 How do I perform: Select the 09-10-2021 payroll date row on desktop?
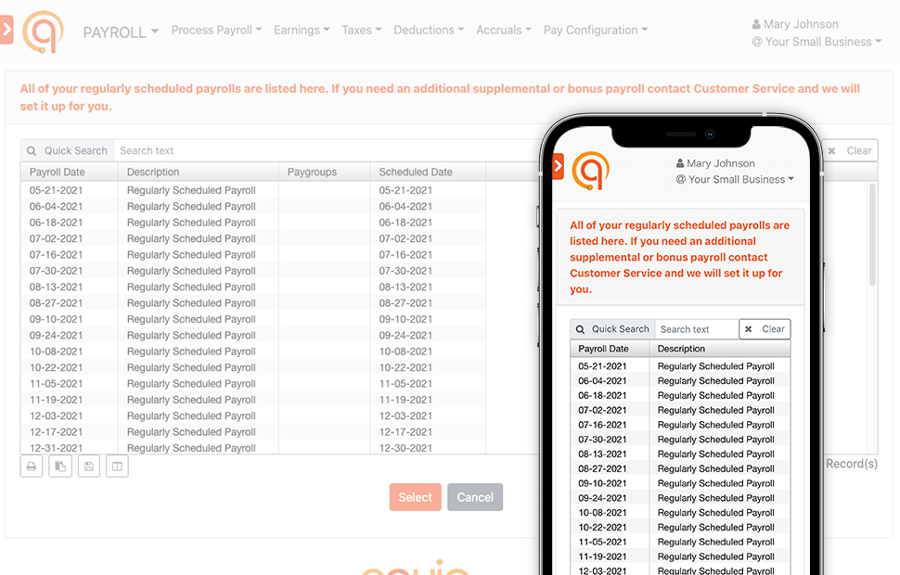[281, 319]
